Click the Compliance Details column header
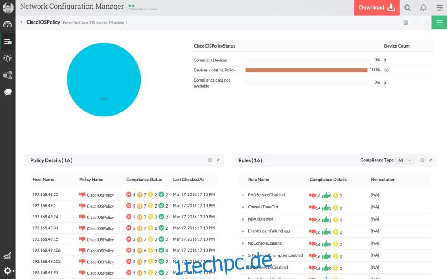 [328, 180]
